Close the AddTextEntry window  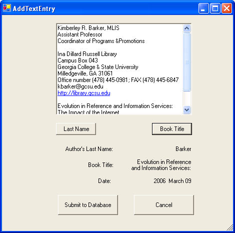pos(226,8)
